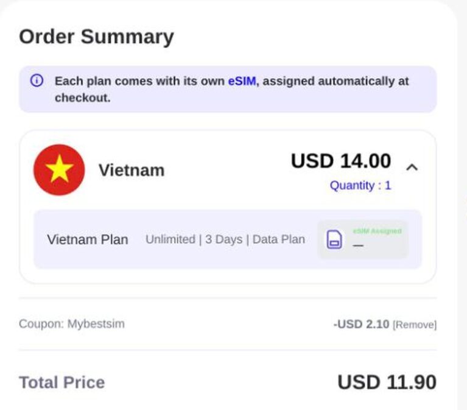Viewport: 467px width, 410px height.
Task: Click the USD 11.90 total amount
Action: (x=387, y=382)
